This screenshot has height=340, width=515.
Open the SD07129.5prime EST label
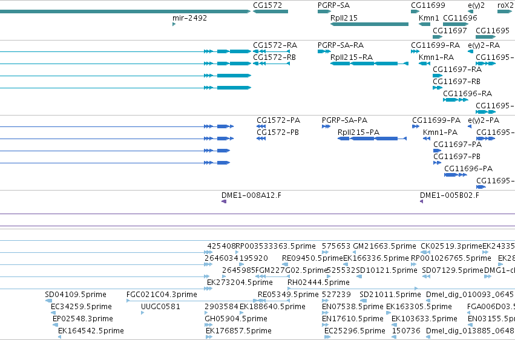coord(453,270)
